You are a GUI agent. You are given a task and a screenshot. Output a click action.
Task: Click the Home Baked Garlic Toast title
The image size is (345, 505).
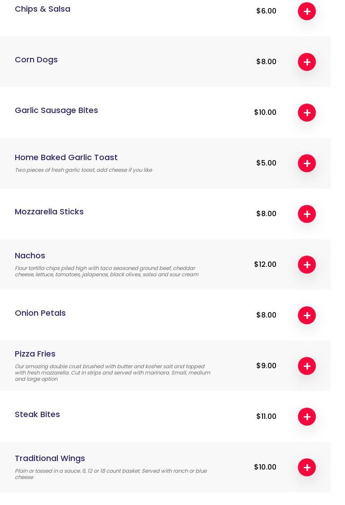click(66, 157)
